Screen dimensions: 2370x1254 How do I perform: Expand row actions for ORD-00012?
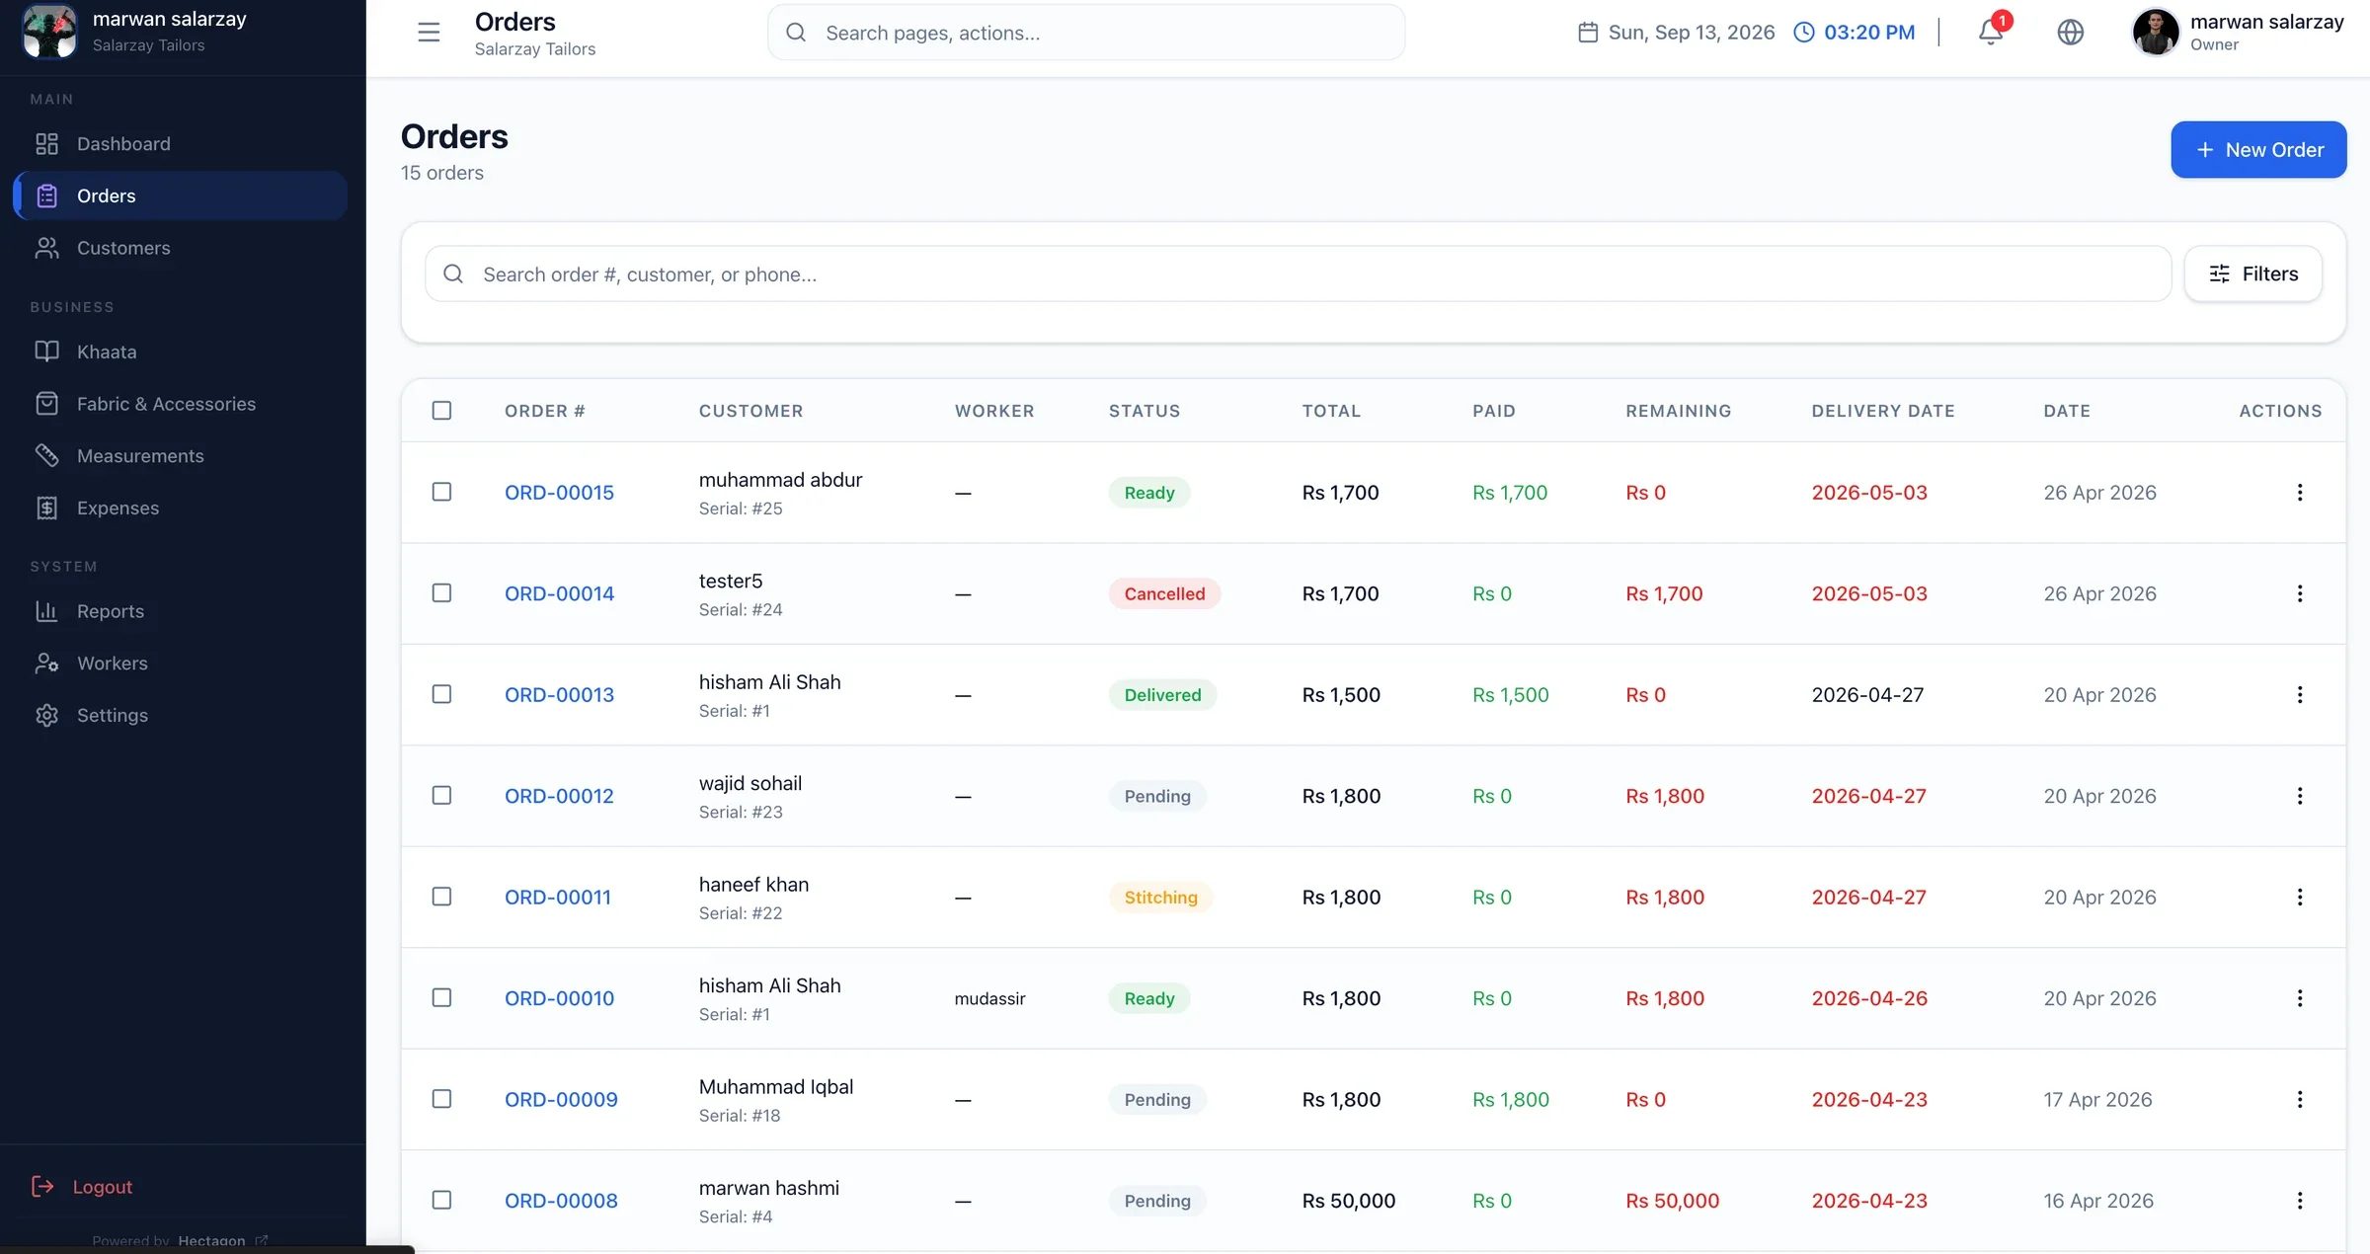2300,796
